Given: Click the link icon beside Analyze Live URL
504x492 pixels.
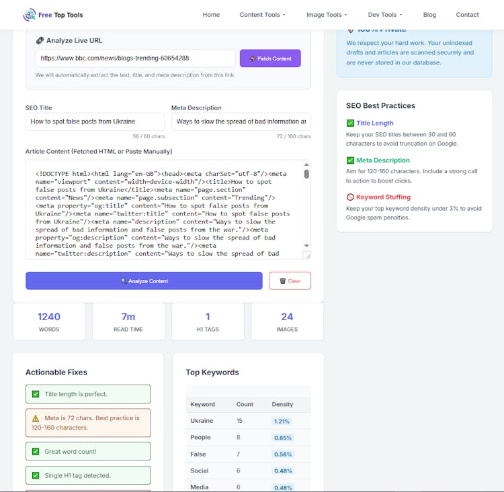Looking at the screenshot, I should coord(40,40).
